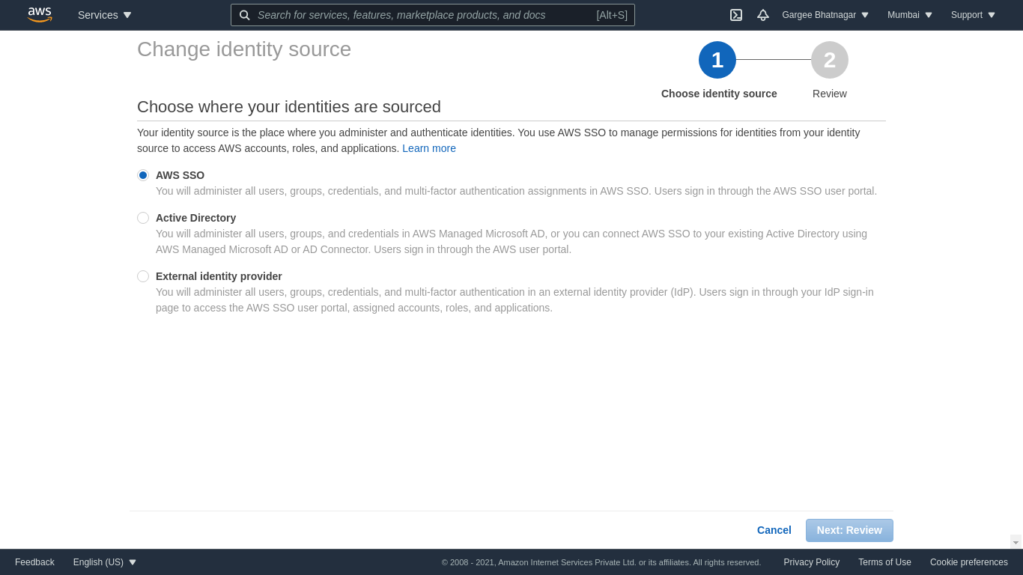
Task: Click the Active Directory description text
Action: pos(511,241)
